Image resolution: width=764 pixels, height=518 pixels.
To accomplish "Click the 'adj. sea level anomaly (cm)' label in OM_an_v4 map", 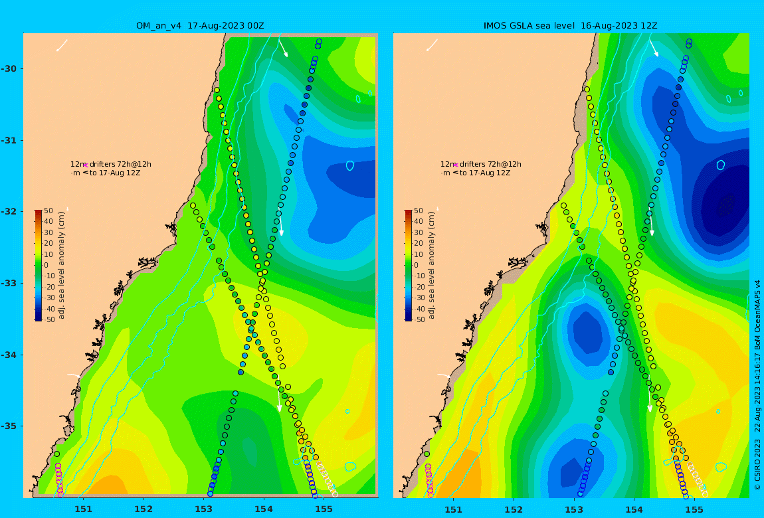I will (x=61, y=266).
